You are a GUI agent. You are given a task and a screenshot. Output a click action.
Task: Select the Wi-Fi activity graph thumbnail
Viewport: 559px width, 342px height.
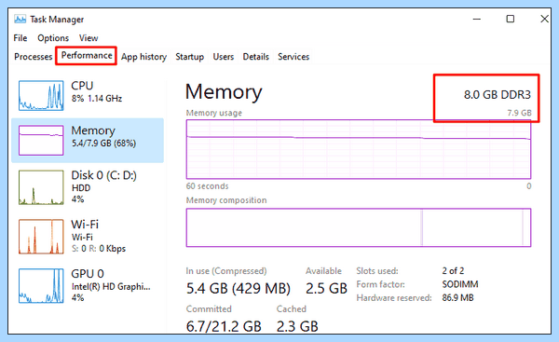click(41, 237)
